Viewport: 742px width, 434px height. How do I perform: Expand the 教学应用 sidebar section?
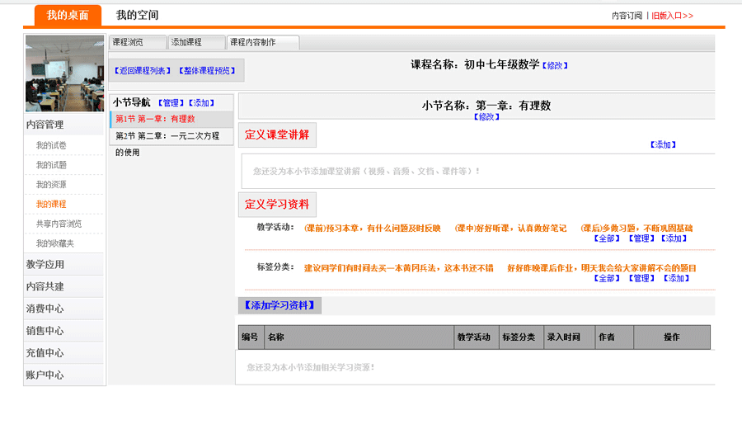pos(45,264)
